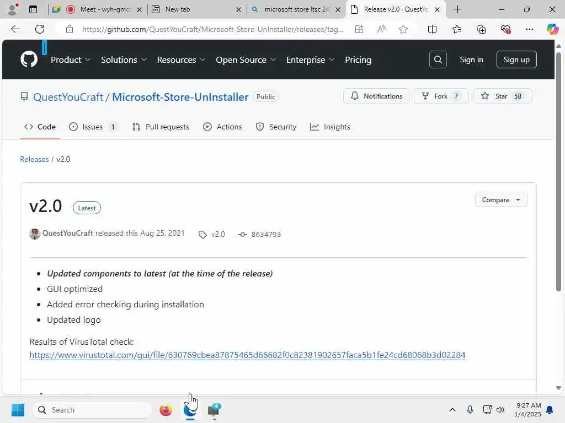Expand the Enterprise dropdown
The width and height of the screenshot is (565, 423).
point(310,59)
